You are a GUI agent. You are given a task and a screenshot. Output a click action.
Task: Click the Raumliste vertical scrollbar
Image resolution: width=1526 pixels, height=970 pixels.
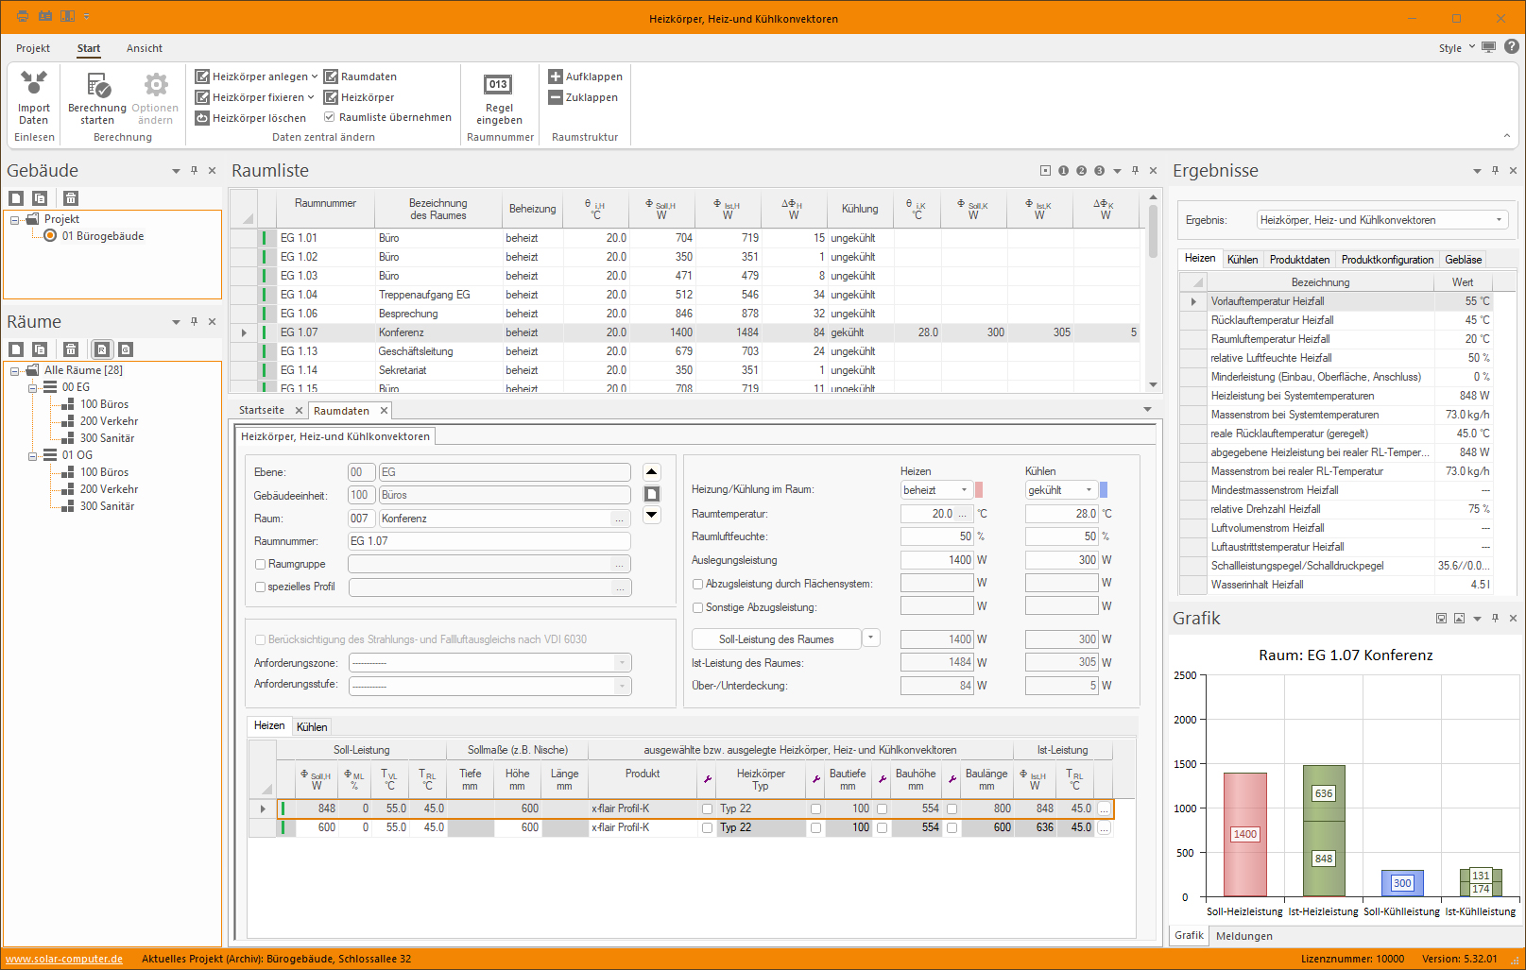(1153, 291)
